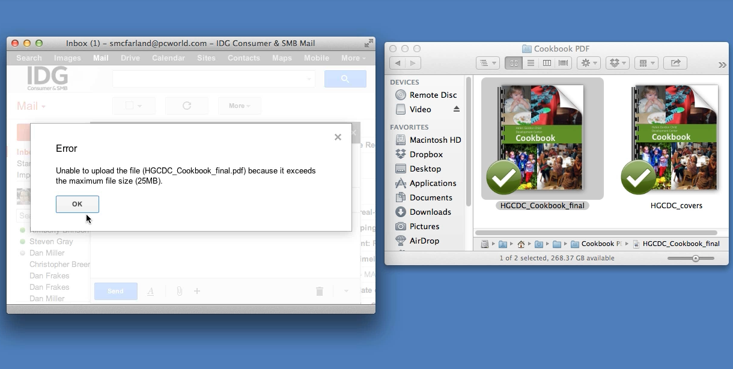Open the item grouping dropdown in Finder toolbar
Image resolution: width=733 pixels, height=369 pixels.
646,63
